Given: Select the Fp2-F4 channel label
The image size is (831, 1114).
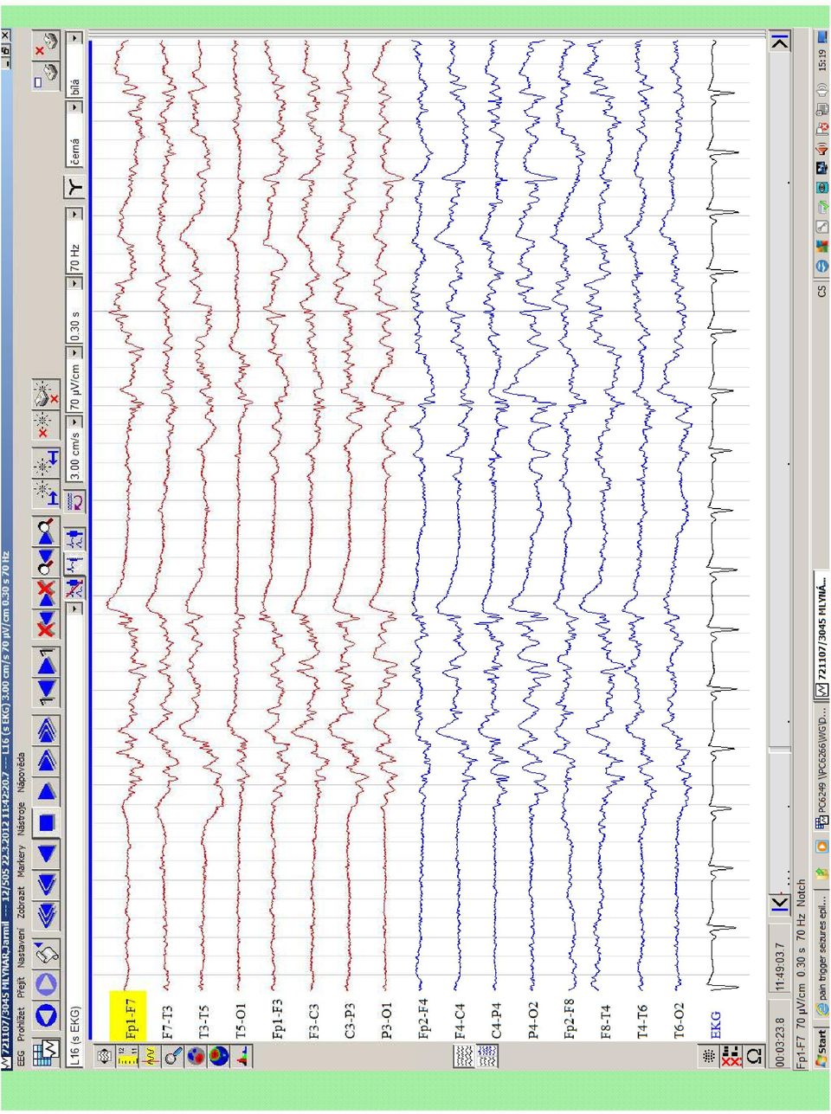Looking at the screenshot, I should coord(424,1019).
